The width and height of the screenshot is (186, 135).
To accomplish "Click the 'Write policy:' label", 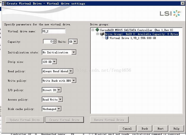I will (x=17, y=81).
